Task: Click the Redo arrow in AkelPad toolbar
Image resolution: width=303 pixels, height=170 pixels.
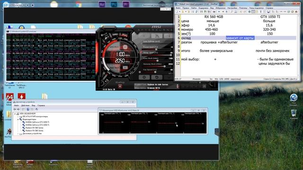Action: pos(223,12)
